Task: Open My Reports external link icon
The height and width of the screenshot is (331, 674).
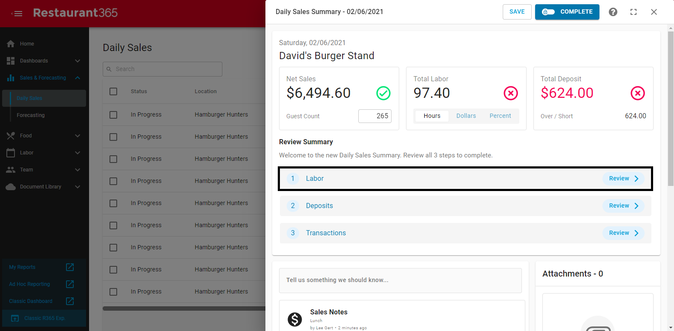Action: coord(70,267)
